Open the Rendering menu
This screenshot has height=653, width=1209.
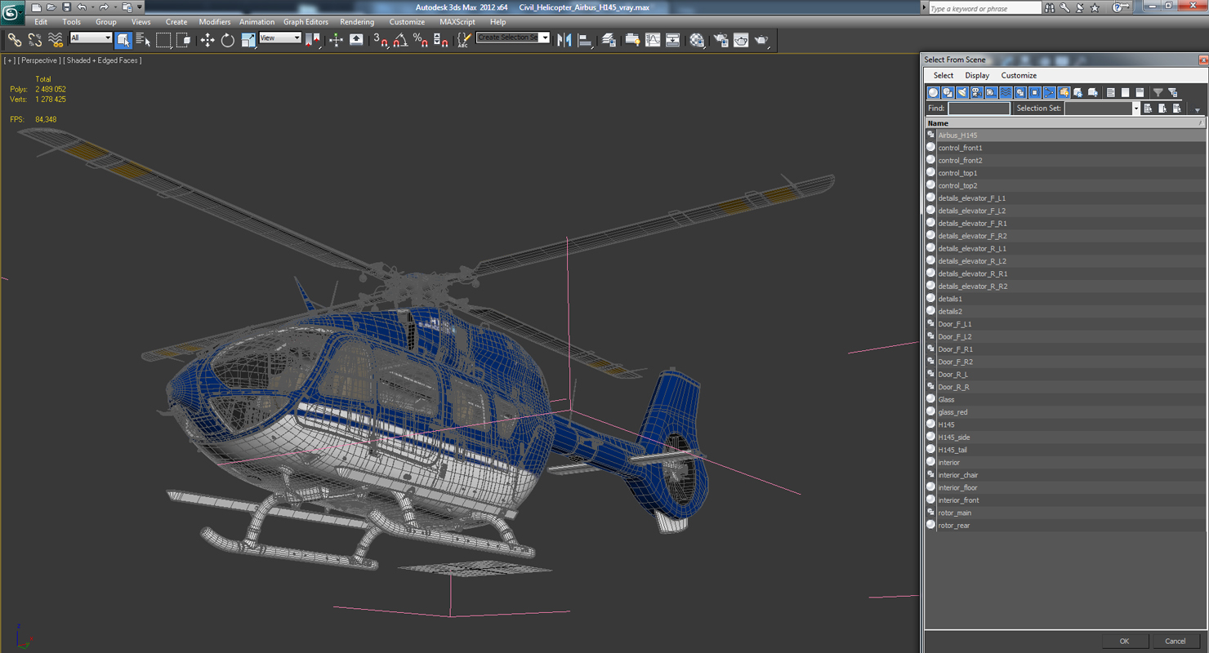357,22
